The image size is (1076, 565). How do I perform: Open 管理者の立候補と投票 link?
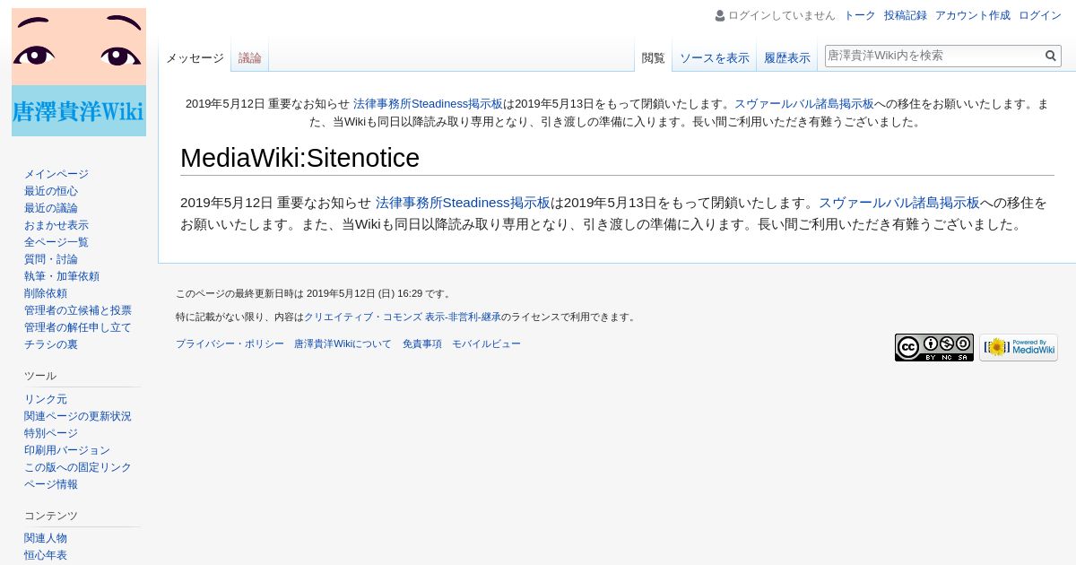[x=78, y=310]
